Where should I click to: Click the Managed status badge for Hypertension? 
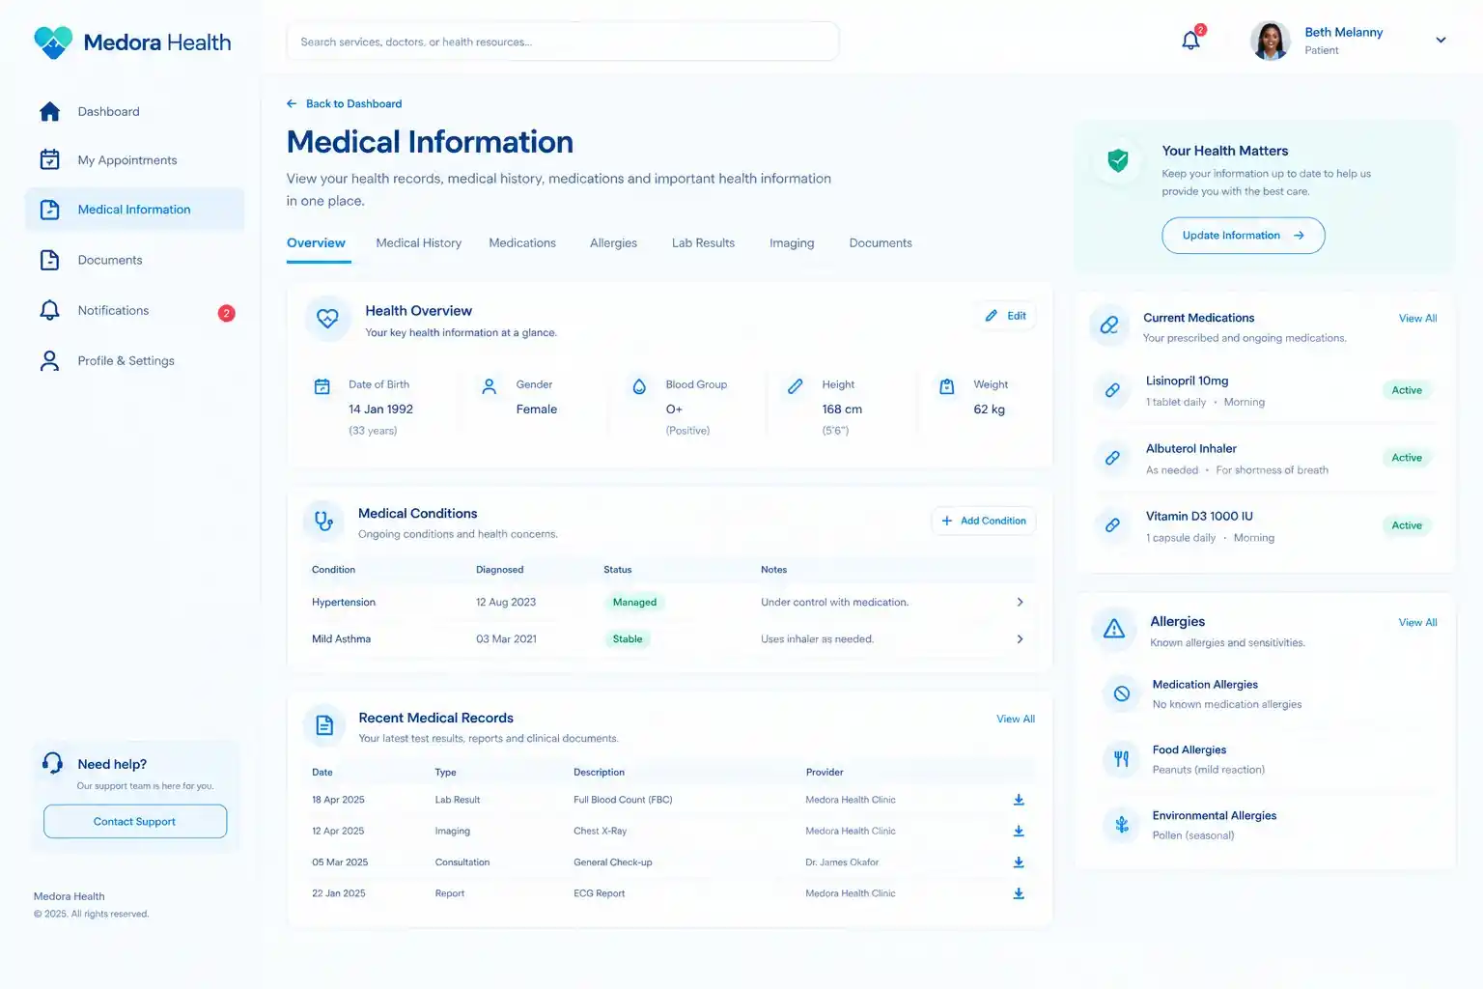tap(634, 603)
